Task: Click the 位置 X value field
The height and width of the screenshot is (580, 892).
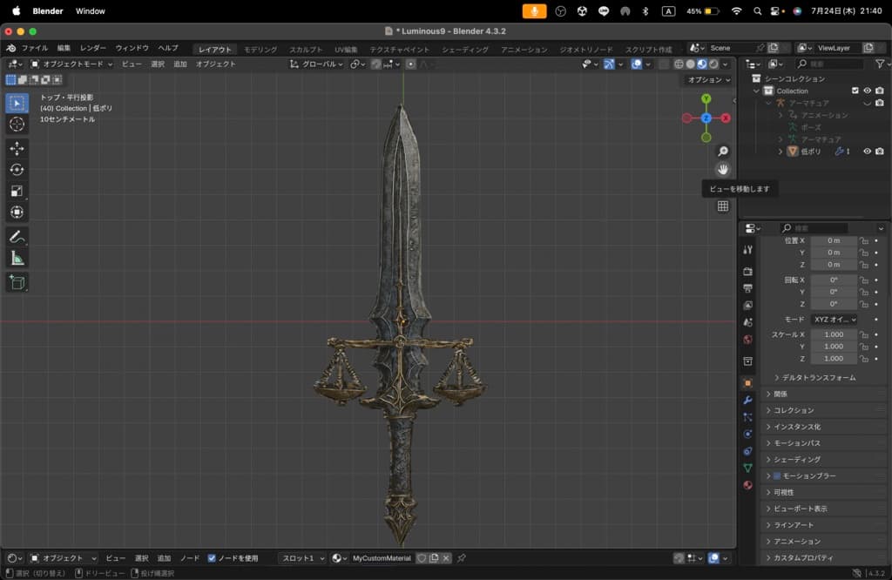Action: [x=834, y=240]
